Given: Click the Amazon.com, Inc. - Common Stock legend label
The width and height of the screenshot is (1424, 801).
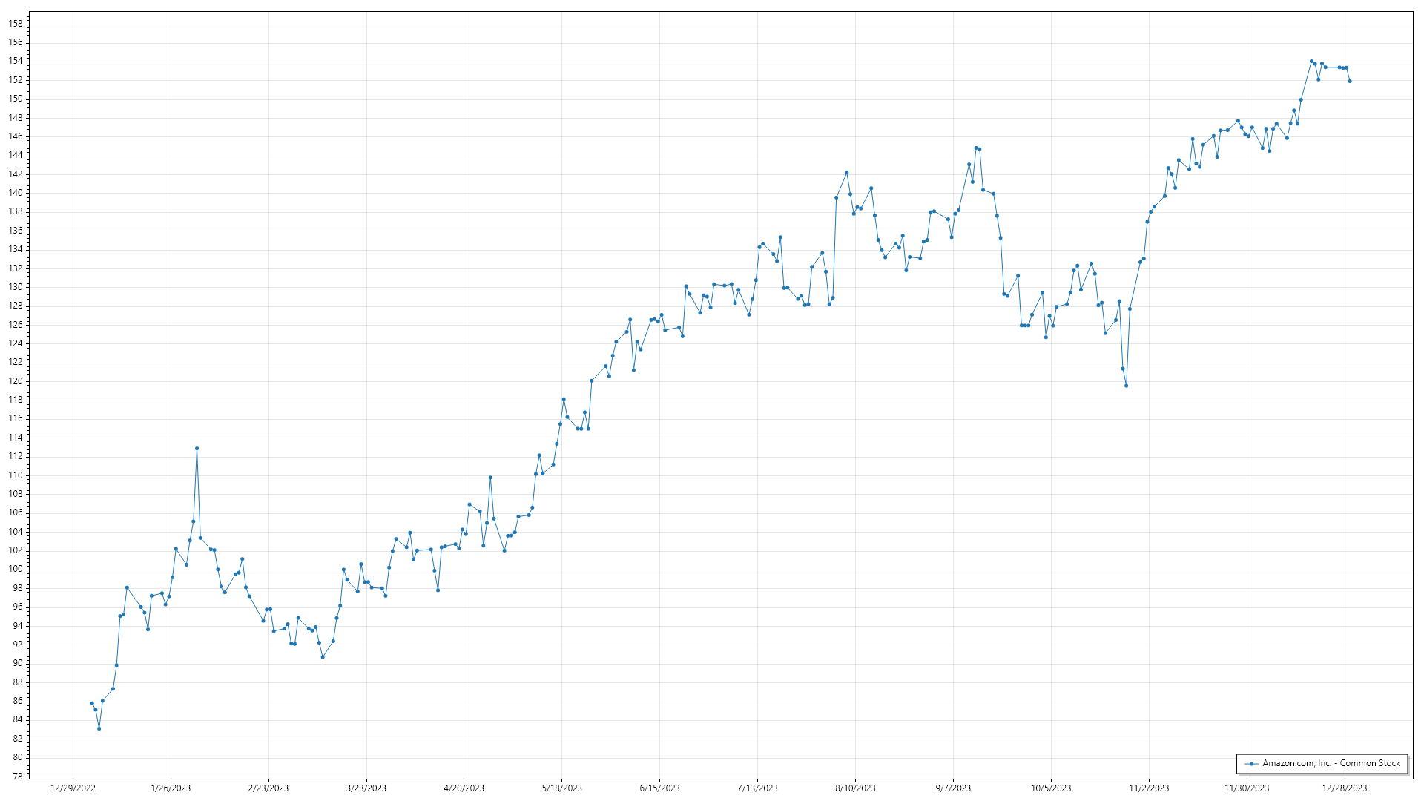Looking at the screenshot, I should (1331, 763).
